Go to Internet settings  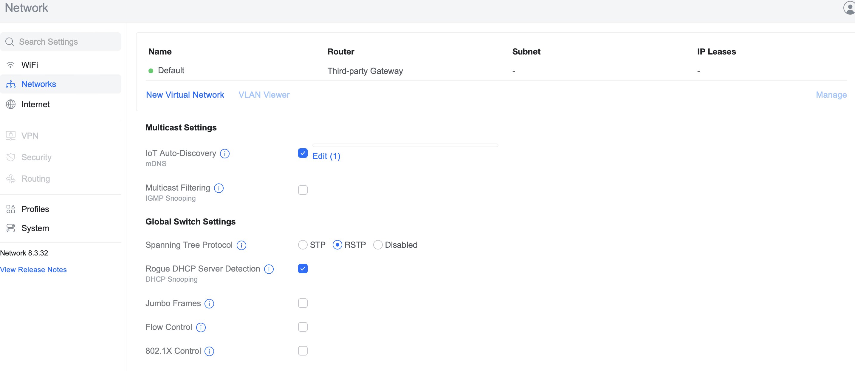pos(61,105)
